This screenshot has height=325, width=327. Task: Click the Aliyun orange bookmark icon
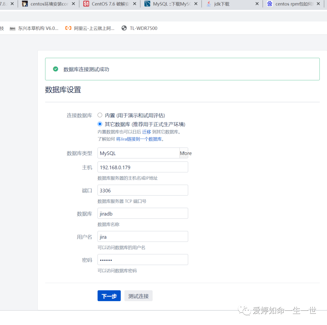[x=68, y=28]
